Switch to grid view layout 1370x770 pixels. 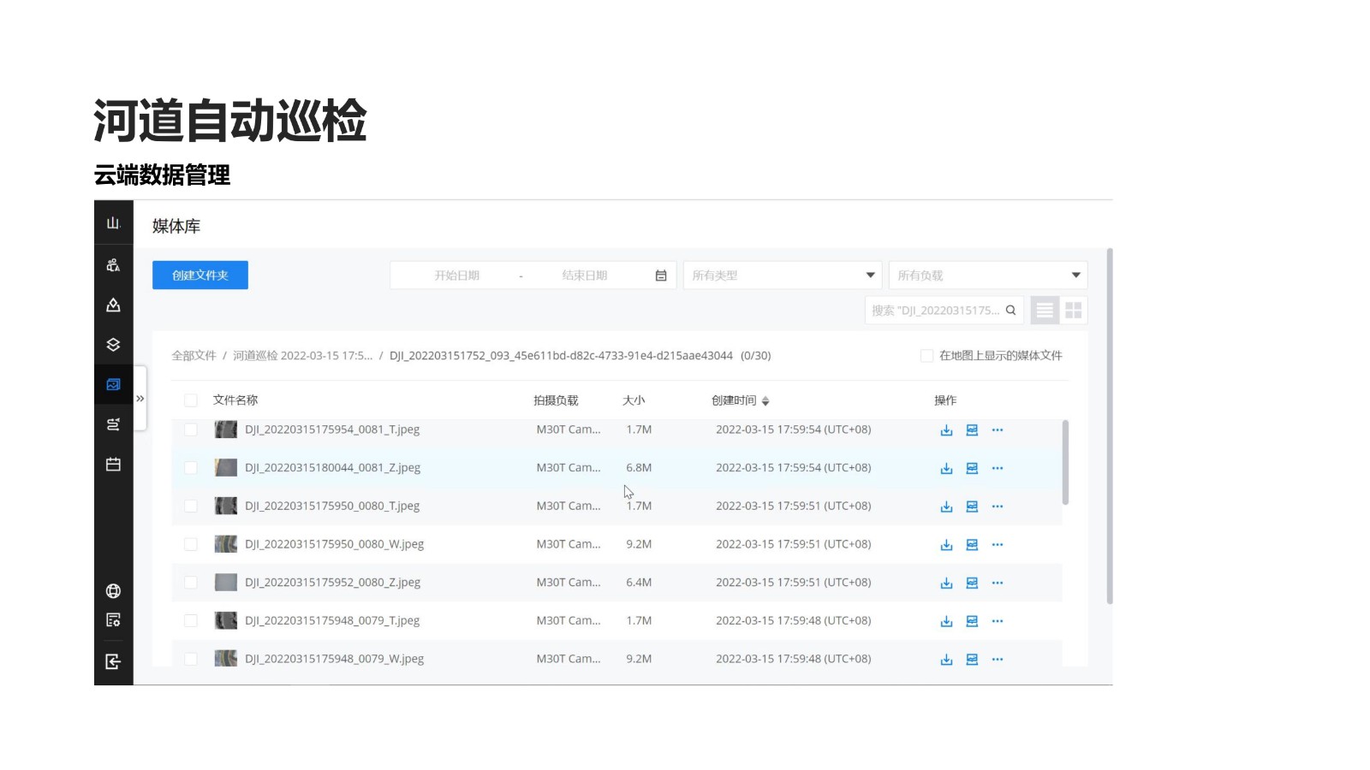pyautogui.click(x=1073, y=311)
